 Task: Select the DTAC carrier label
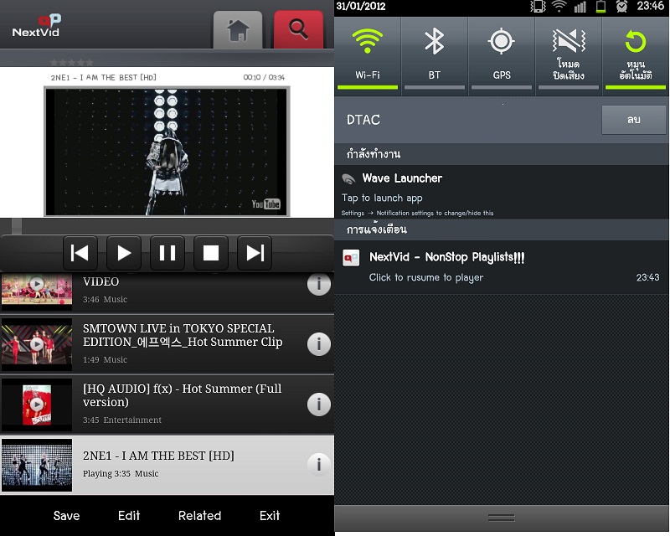pyautogui.click(x=363, y=120)
